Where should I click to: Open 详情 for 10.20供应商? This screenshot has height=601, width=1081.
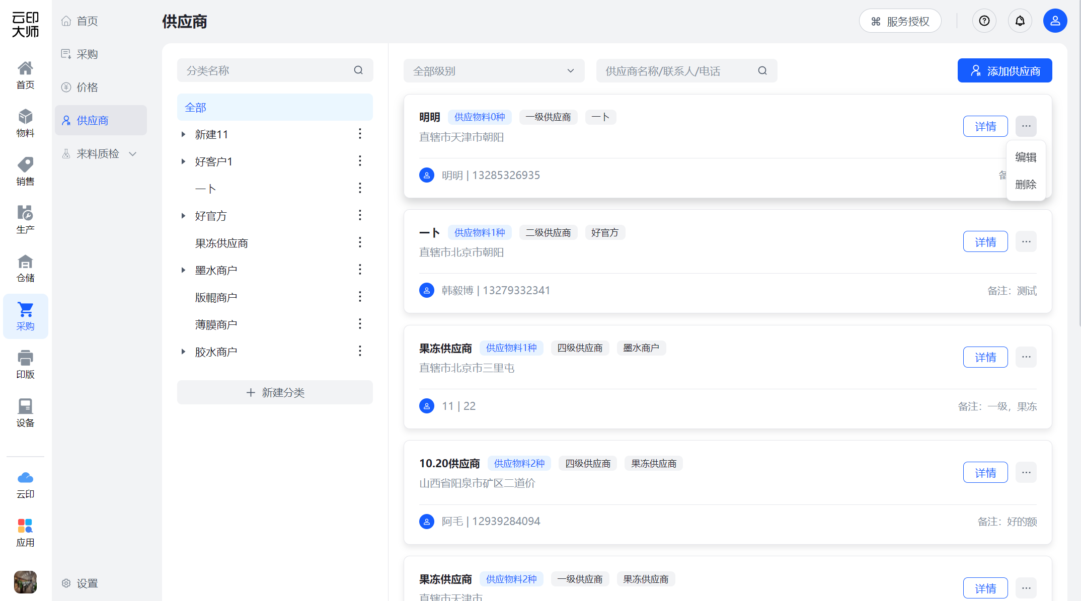click(x=985, y=472)
